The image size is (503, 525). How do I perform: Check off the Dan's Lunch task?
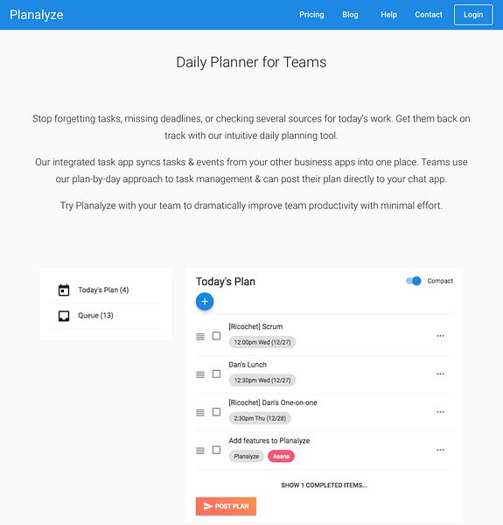(217, 374)
